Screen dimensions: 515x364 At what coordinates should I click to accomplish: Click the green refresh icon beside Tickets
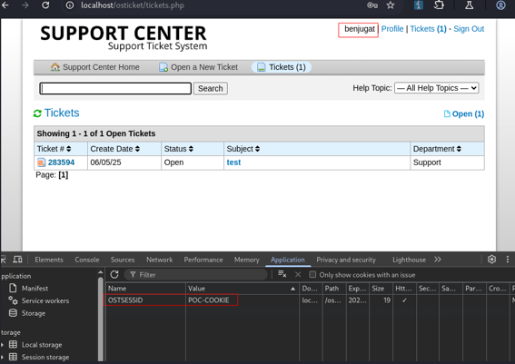pos(37,113)
